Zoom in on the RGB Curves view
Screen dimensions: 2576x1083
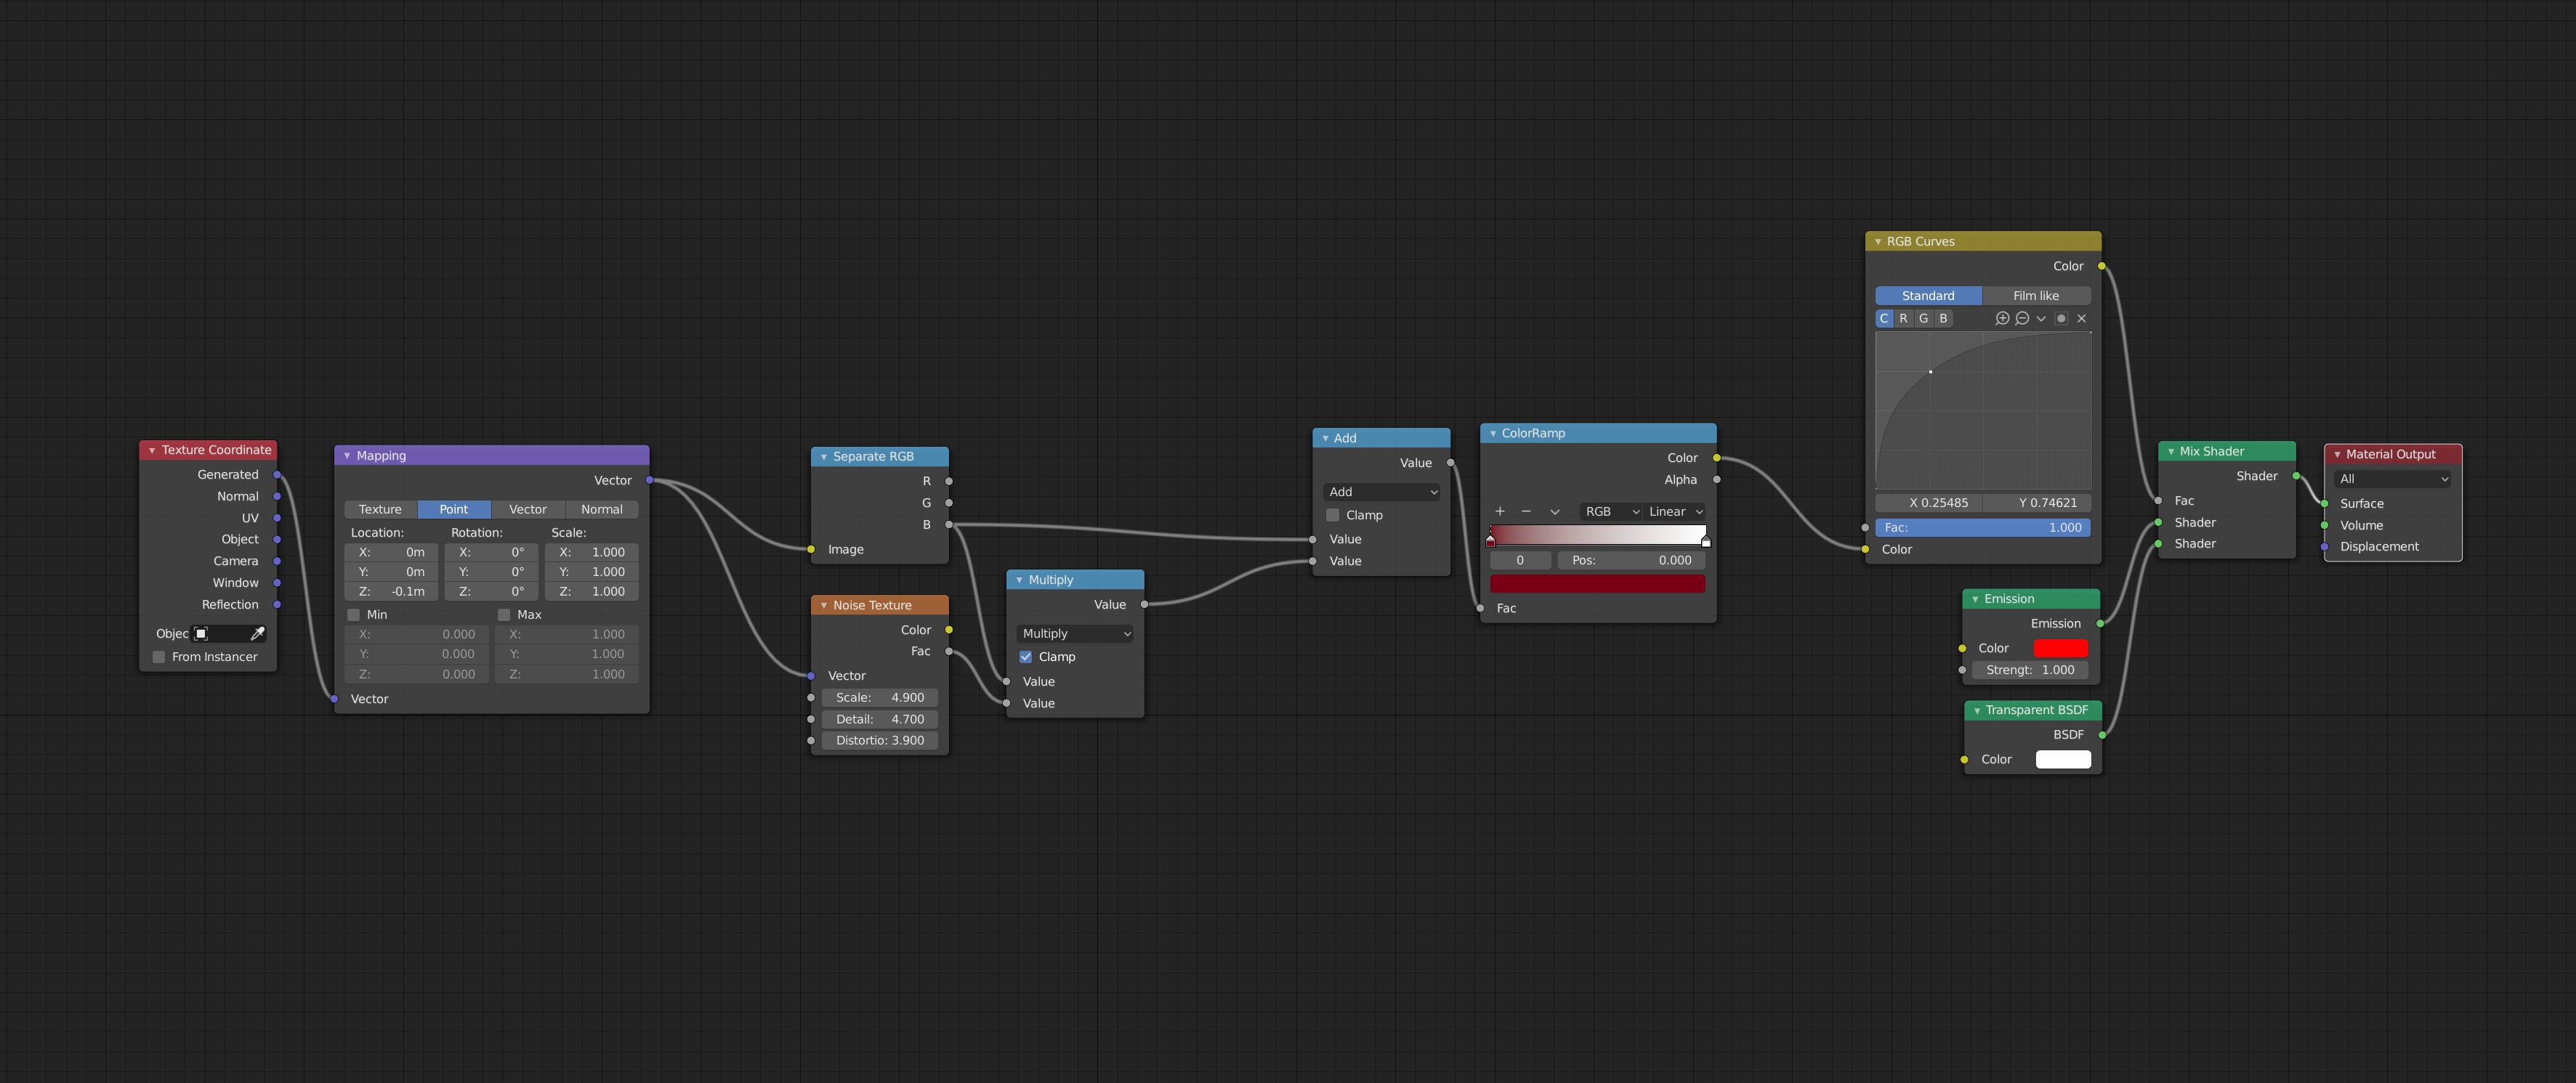pos(2002,318)
